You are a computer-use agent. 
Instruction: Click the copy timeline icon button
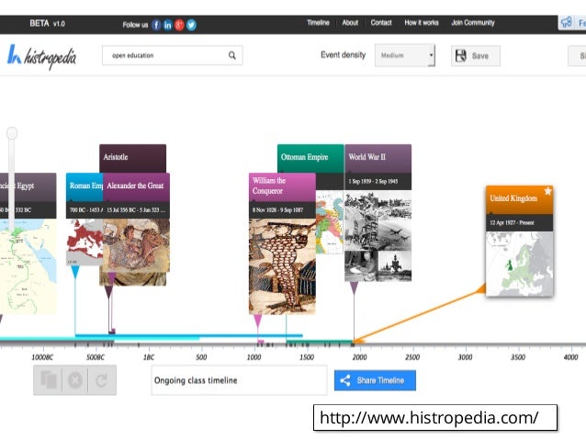[x=48, y=380]
